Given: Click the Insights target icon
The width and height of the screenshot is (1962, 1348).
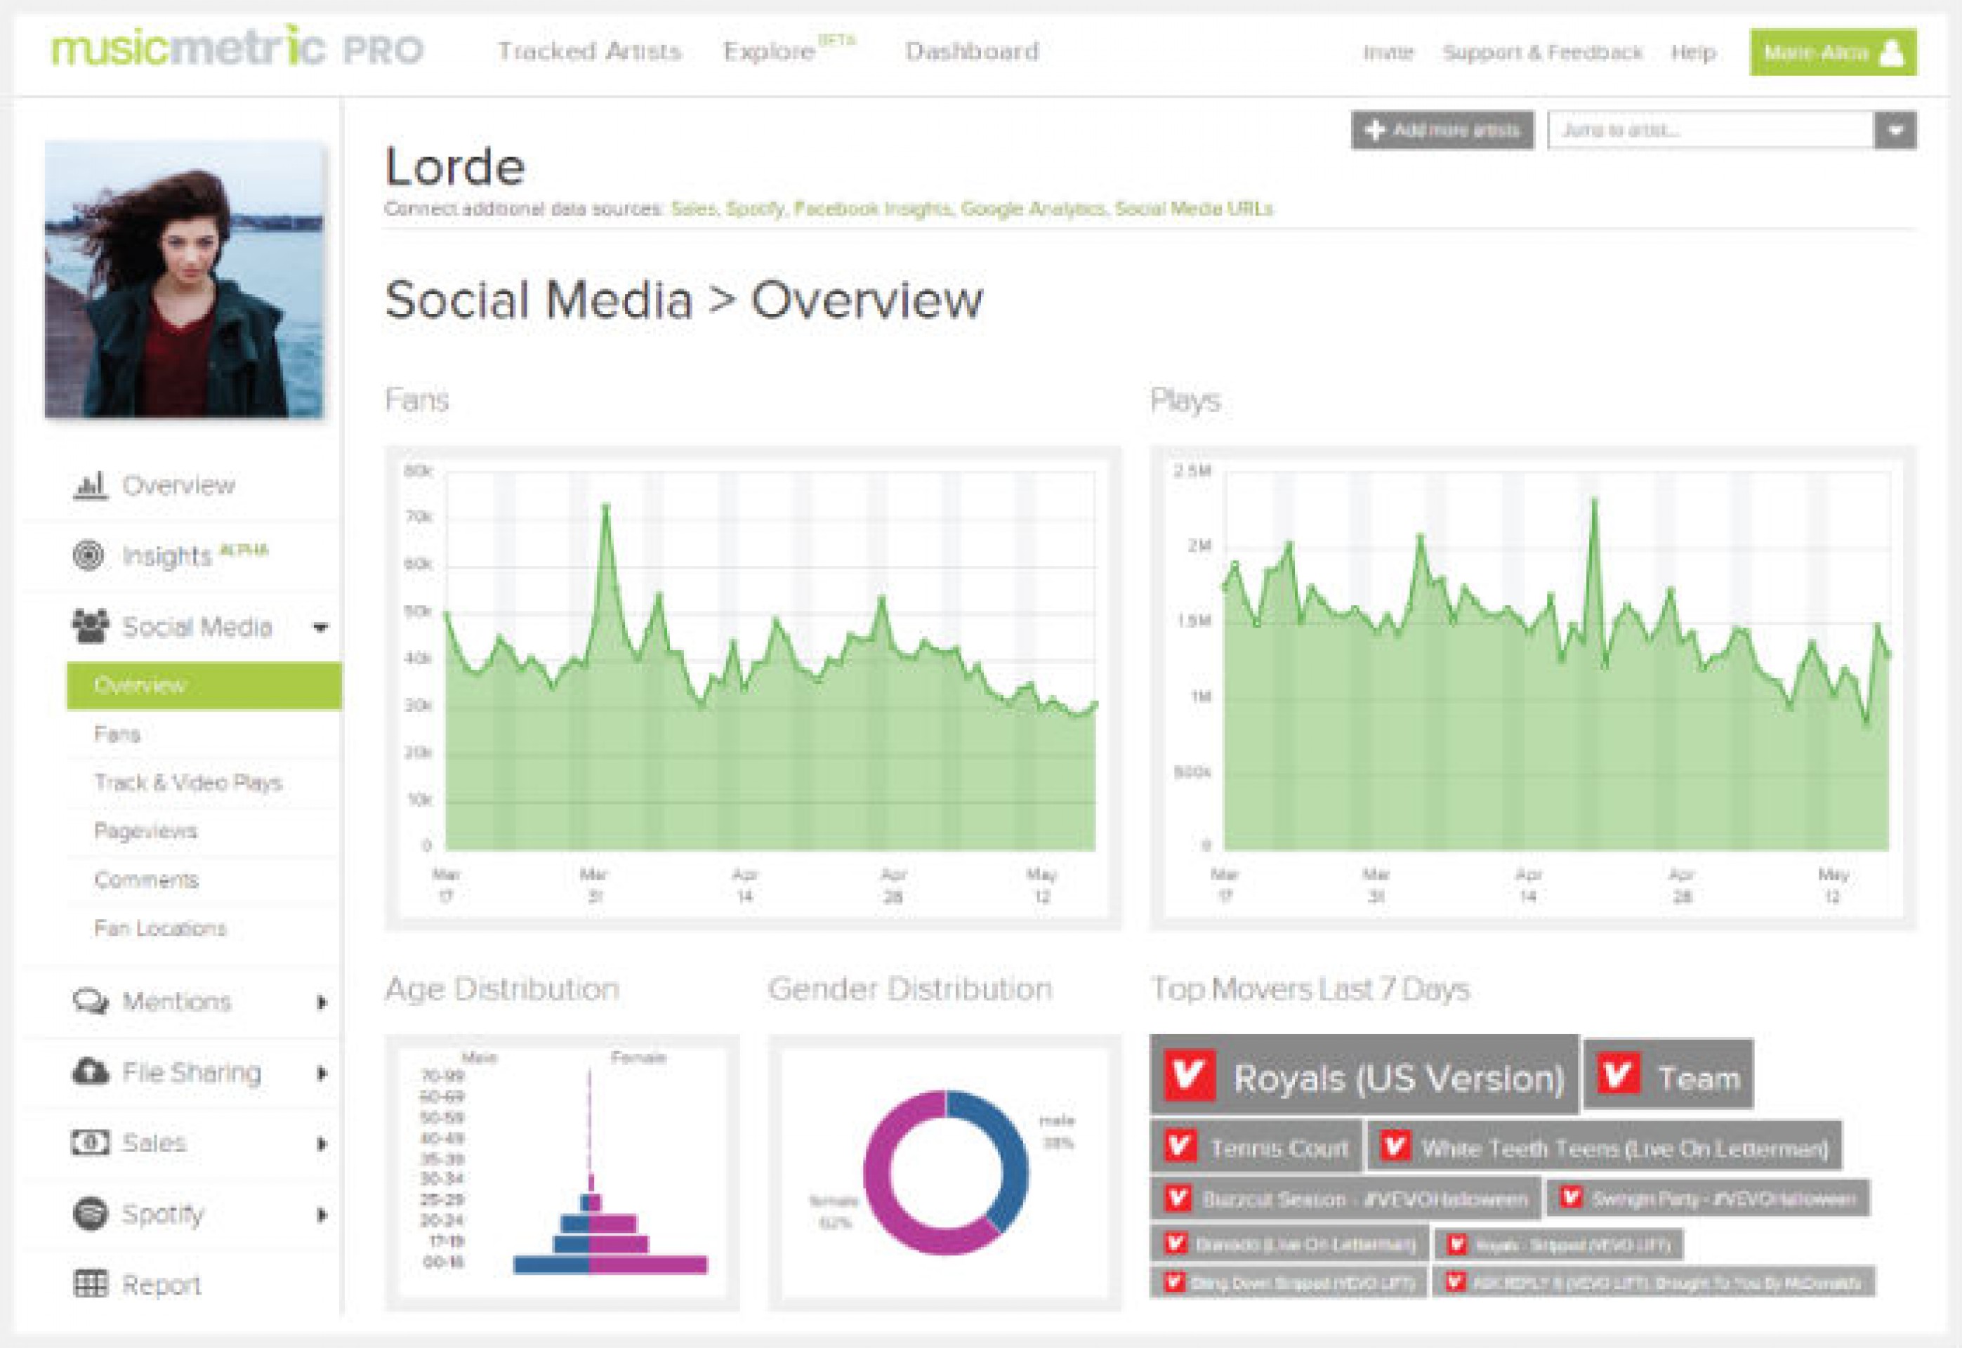Looking at the screenshot, I should [88, 555].
